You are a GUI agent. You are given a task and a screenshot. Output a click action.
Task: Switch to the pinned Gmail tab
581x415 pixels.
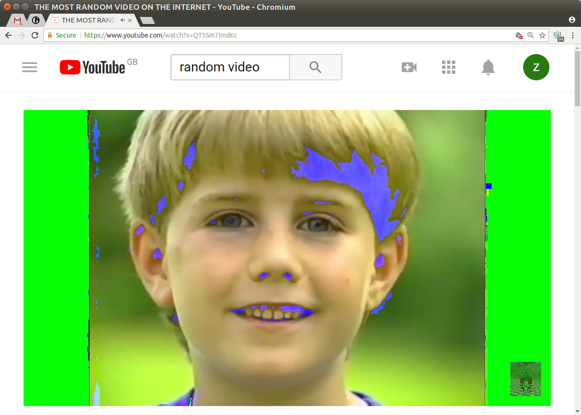[17, 20]
